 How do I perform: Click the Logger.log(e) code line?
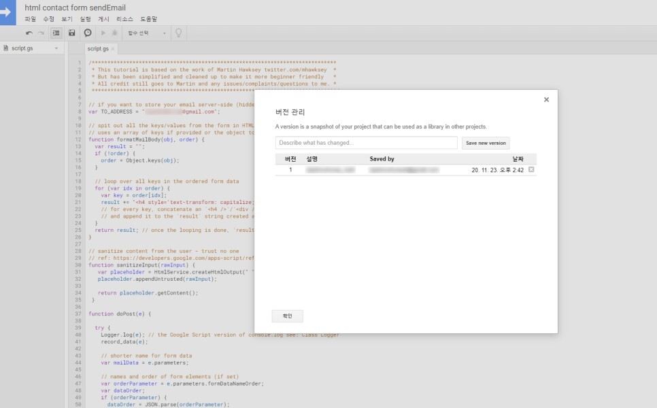(x=220, y=335)
